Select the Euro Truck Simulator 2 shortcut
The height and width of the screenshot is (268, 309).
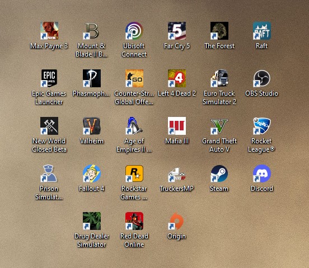pos(219,78)
